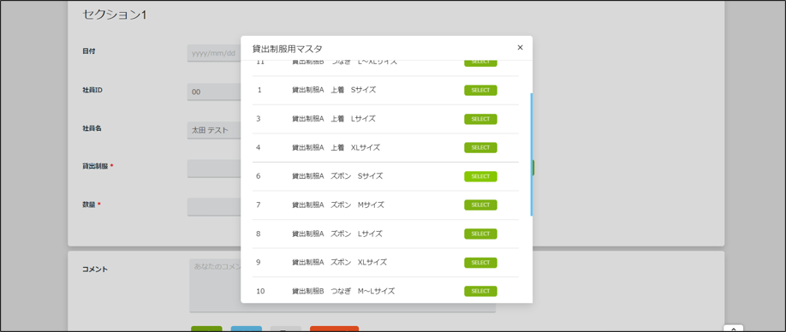Screen dimensions: 786x332
Task: Select 貸出制服A ズボン Lサイズ row
Action: coord(480,234)
